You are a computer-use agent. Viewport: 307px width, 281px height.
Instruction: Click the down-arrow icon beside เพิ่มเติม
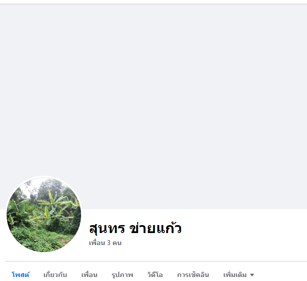pyautogui.click(x=252, y=275)
